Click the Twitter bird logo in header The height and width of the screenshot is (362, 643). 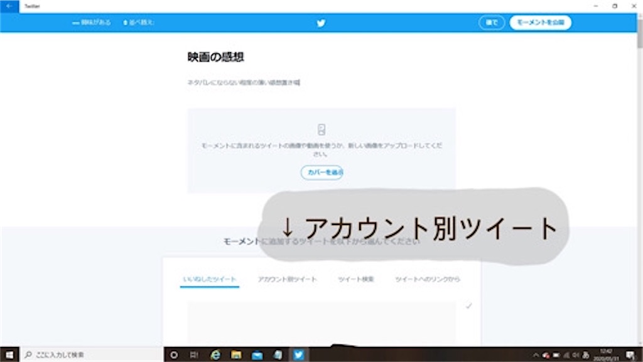coord(321,23)
